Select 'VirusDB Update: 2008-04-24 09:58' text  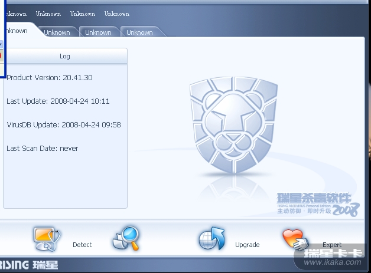tap(64, 124)
